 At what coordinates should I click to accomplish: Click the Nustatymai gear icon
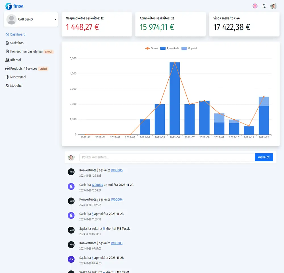pos(7,77)
